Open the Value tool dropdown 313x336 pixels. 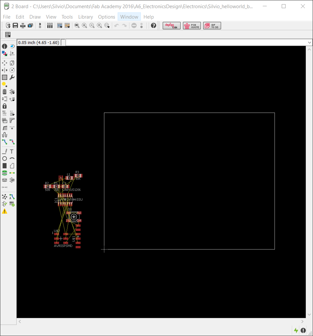click(x=12, y=113)
